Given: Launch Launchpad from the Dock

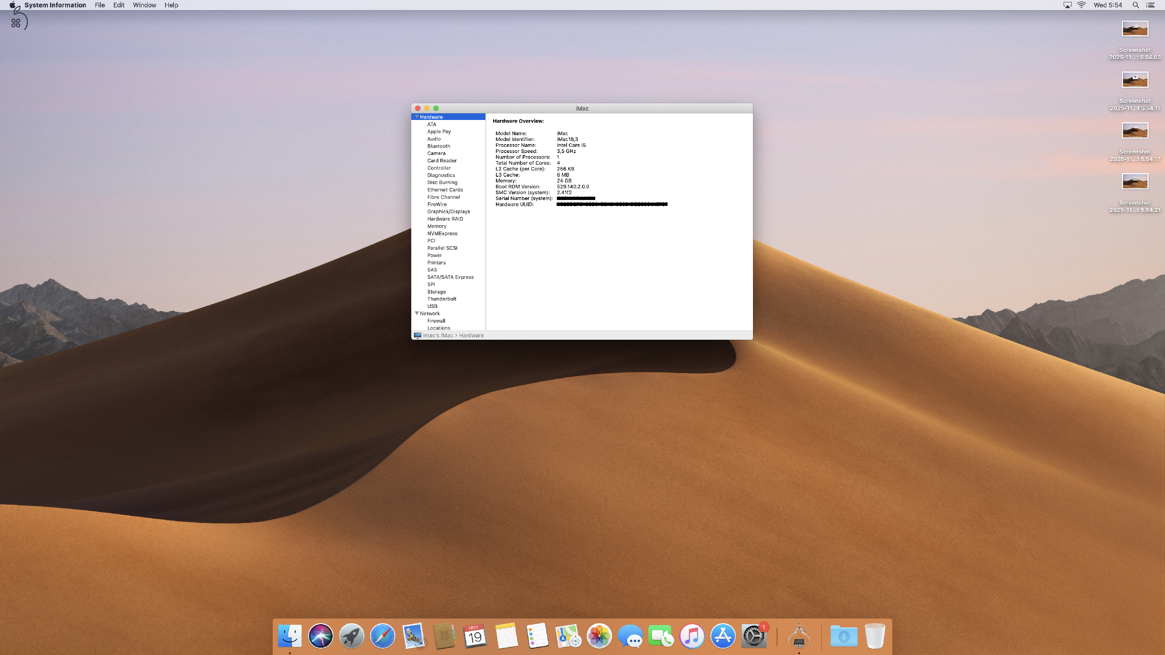Looking at the screenshot, I should point(351,636).
